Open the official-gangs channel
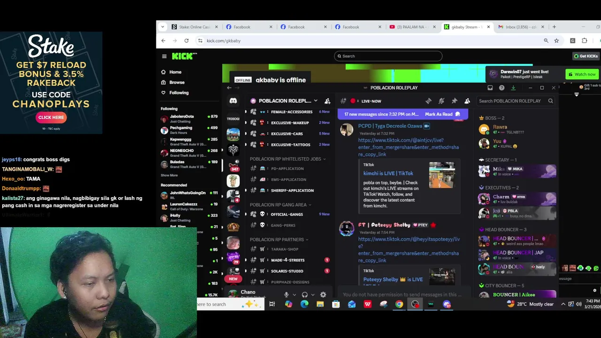Image resolution: width=601 pixels, height=338 pixels. pos(287,215)
